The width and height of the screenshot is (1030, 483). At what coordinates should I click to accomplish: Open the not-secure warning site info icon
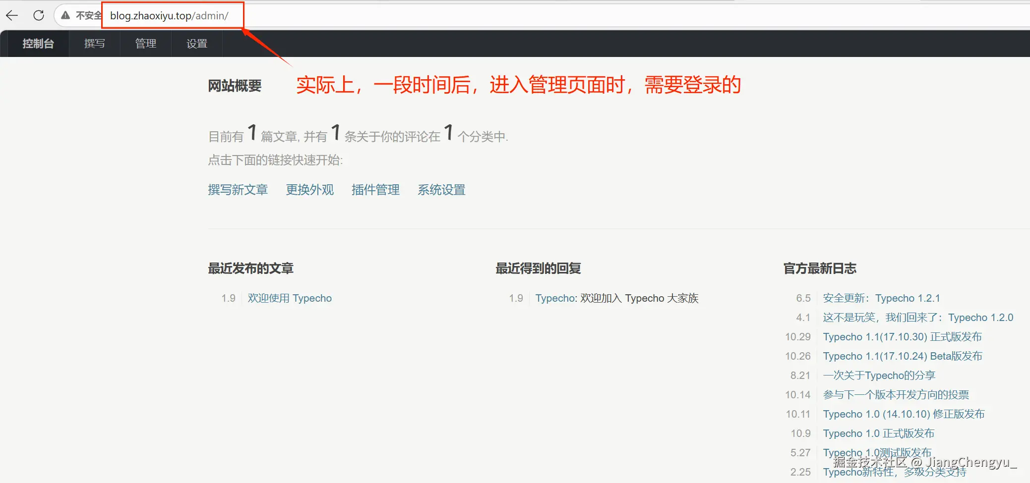(65, 15)
